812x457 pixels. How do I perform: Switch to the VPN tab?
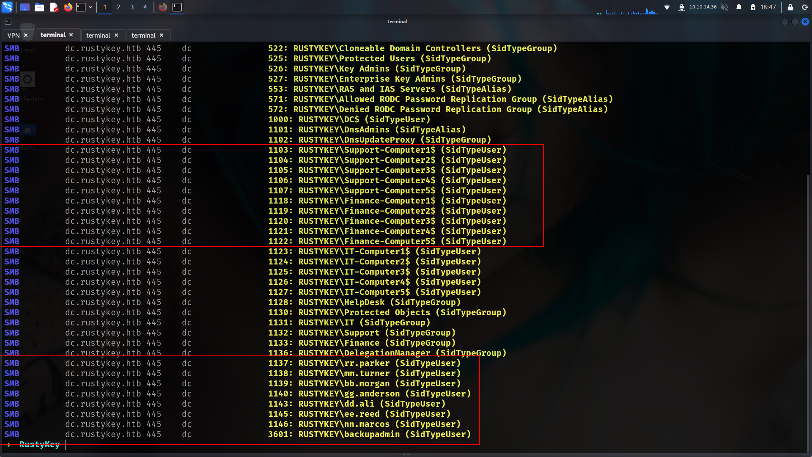pos(14,36)
